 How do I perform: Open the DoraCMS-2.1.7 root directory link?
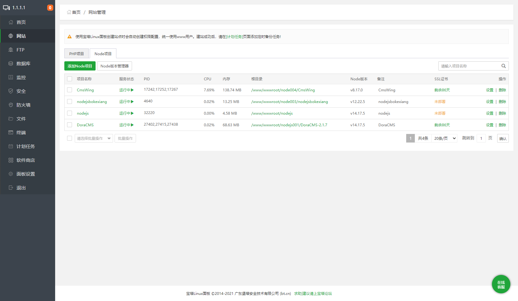click(289, 125)
